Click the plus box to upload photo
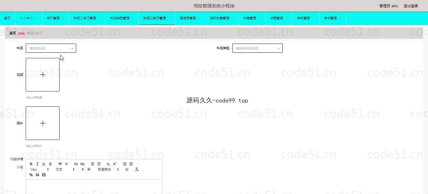 [43, 123]
